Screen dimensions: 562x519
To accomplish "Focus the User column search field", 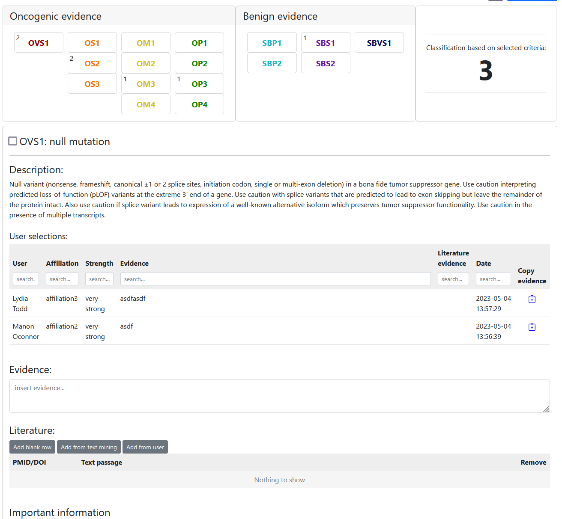I will 26,279.
